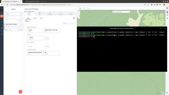The width and height of the screenshot is (169, 95).
Task: Switch to the State sub-tab
Action: [28, 18]
